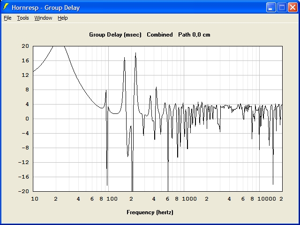The image size is (300, 225).
Task: Open the Help menu
Action: tap(63, 18)
